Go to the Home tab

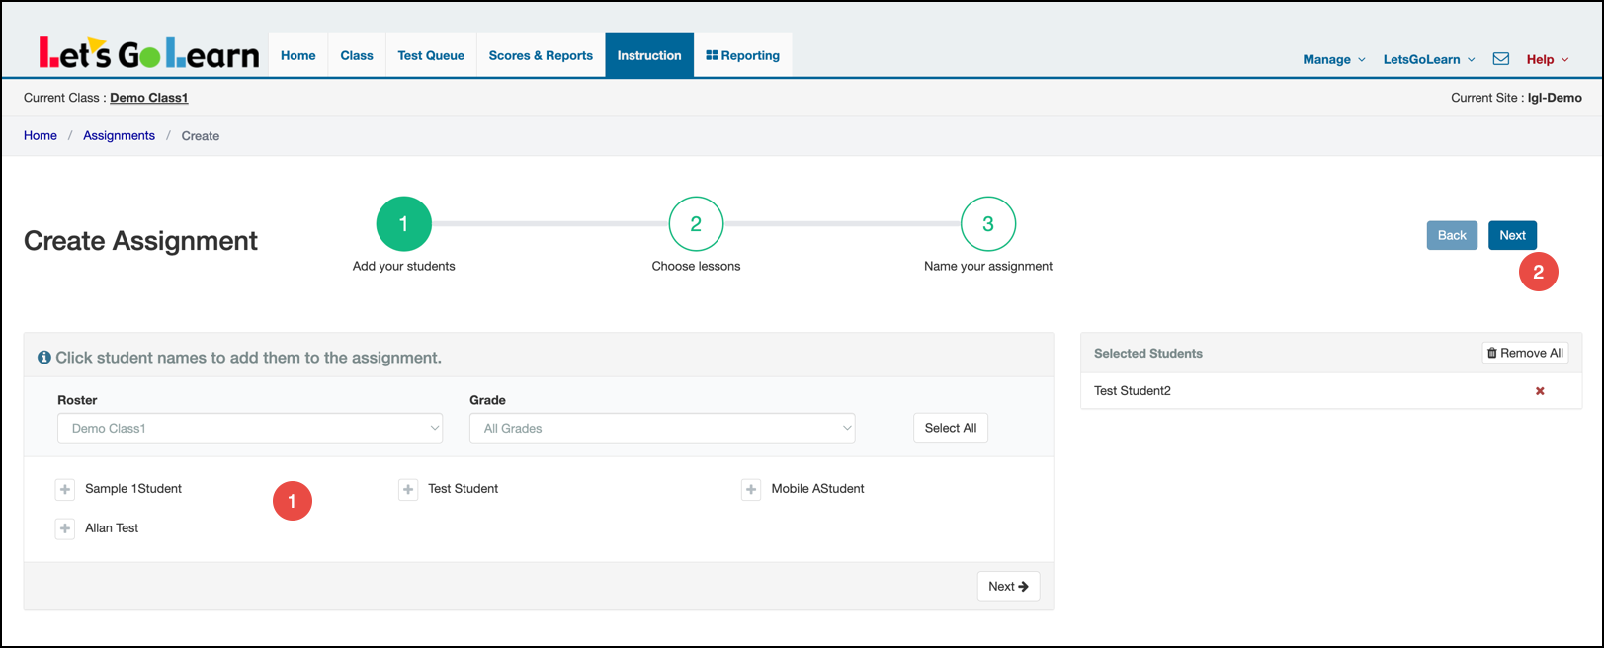(298, 55)
